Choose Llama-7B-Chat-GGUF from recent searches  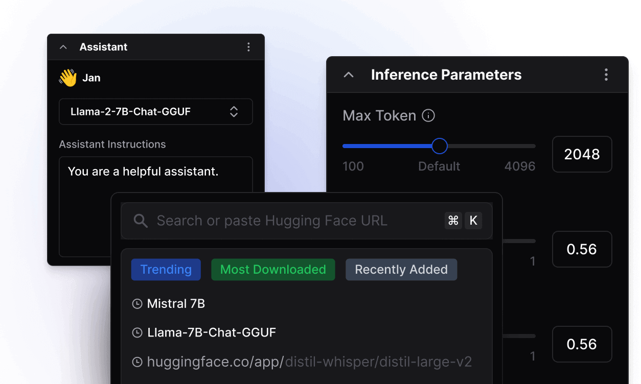(x=211, y=333)
